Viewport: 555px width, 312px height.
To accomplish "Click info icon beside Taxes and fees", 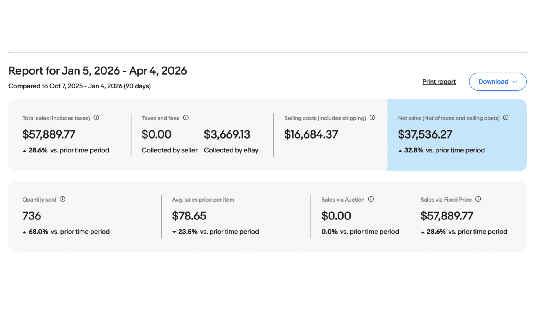I will click(186, 118).
